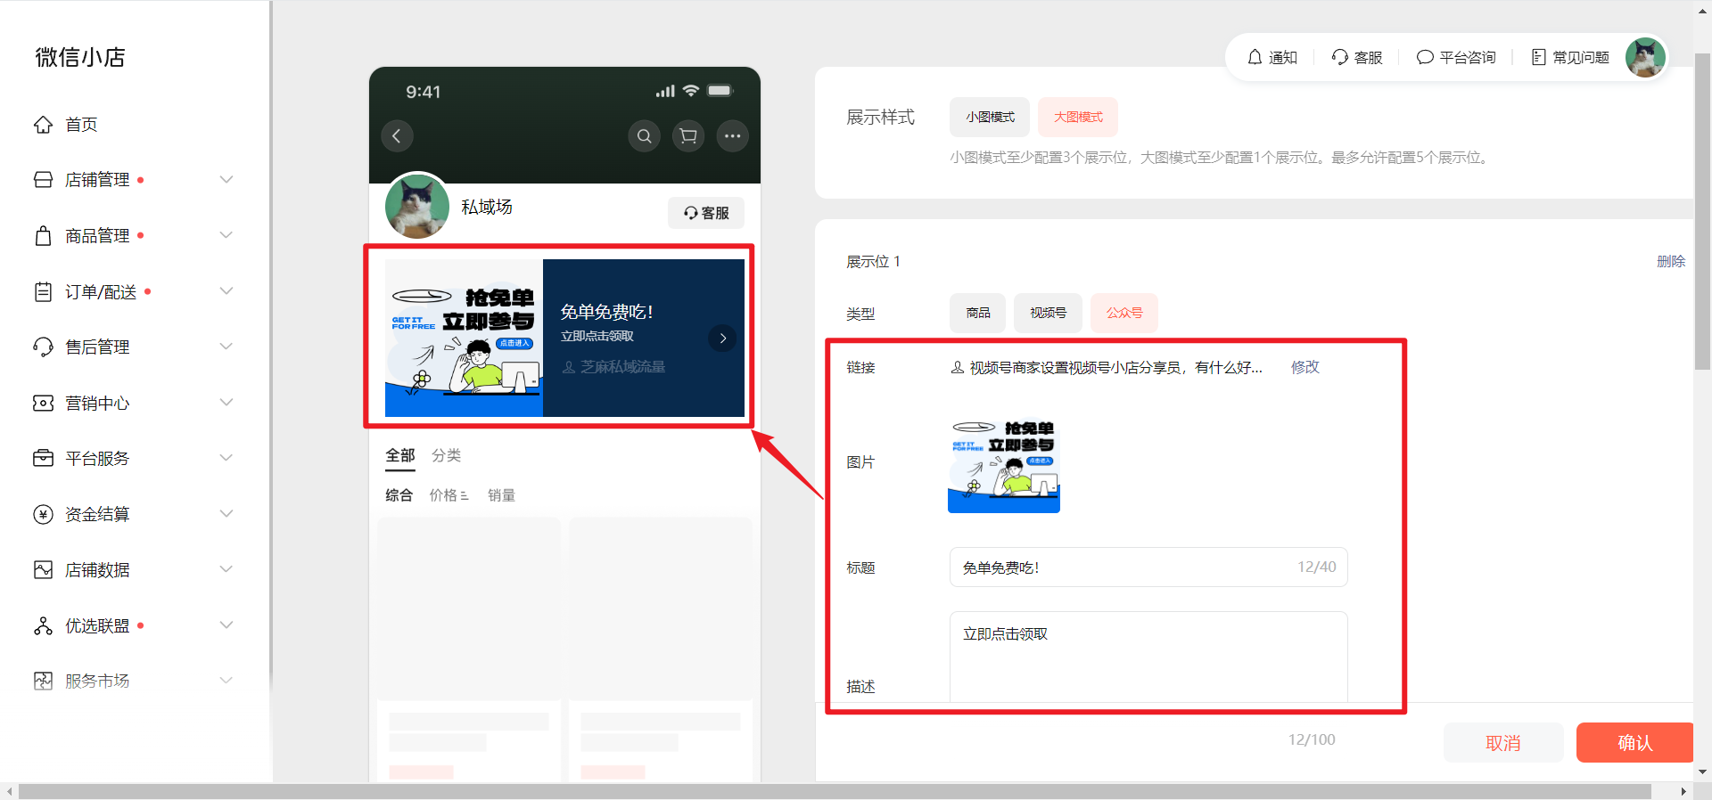The height and width of the screenshot is (800, 1712).
Task: Click the price sort icon next to 价格
Action: [465, 496]
